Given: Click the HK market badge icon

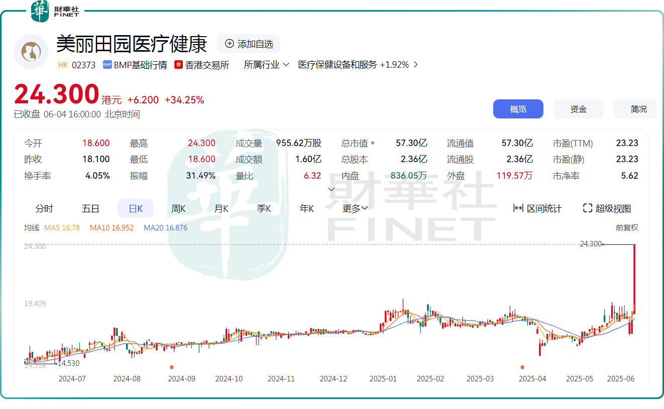Looking at the screenshot, I should click(63, 65).
